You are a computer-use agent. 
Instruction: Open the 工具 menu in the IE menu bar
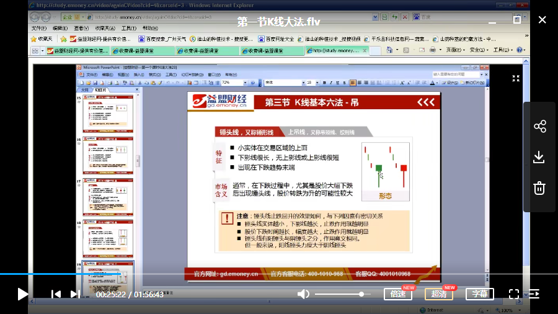pos(128,29)
